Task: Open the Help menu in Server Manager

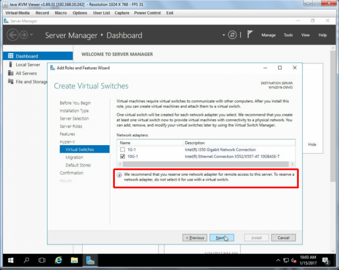Action: tap(323, 35)
